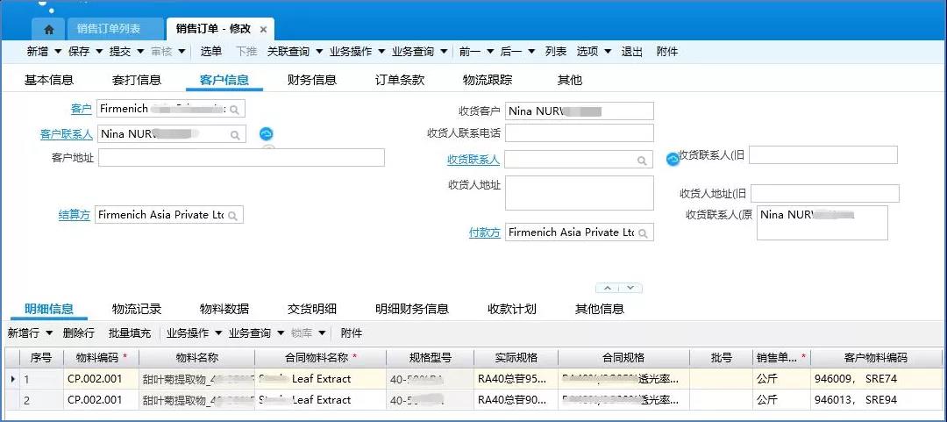Click the 客户地址 input field
This screenshot has width=947, height=422.
[242, 158]
